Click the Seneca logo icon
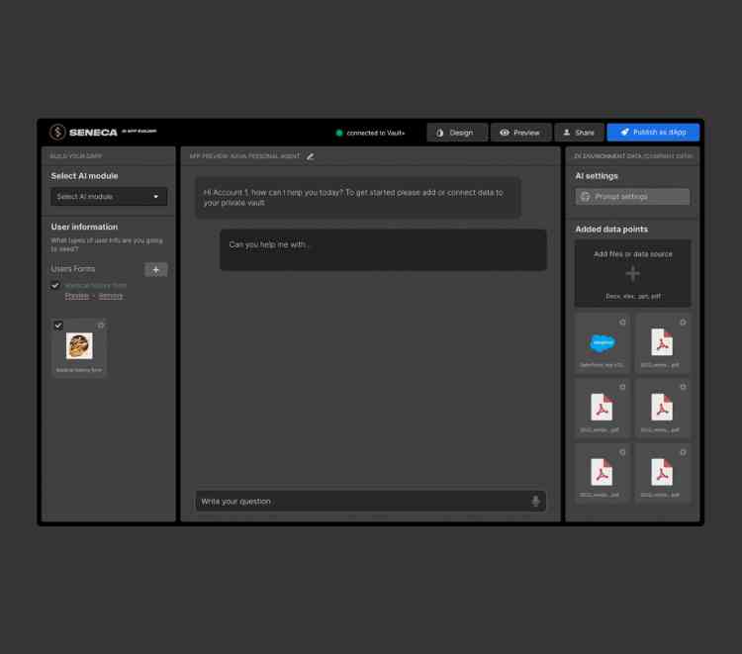Screen dimensions: 742x654 (x=58, y=133)
